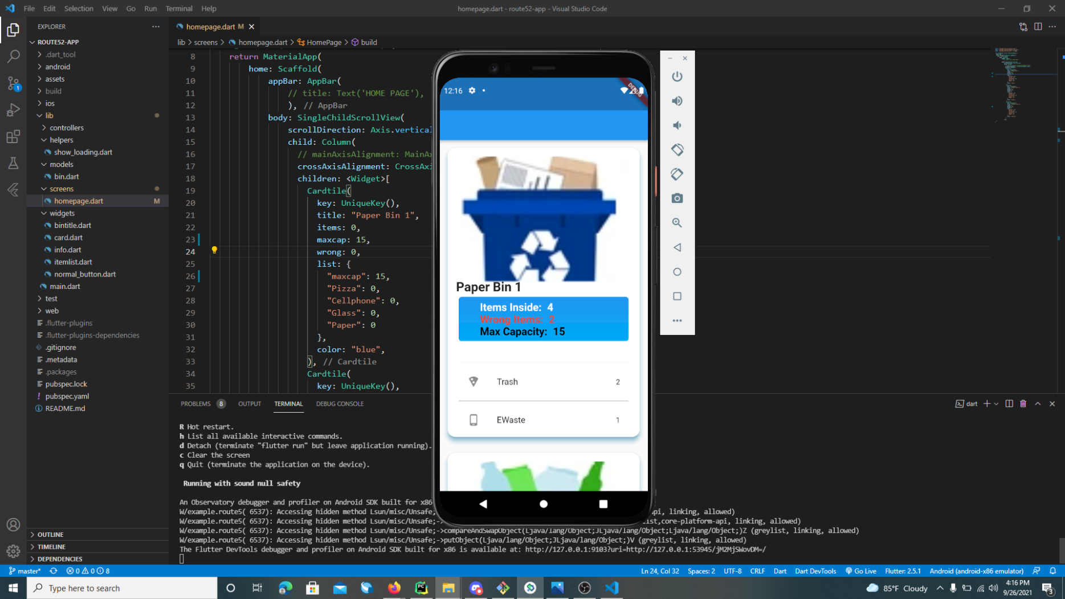Activate the emulator zoom tool
The height and width of the screenshot is (599, 1065).
(677, 223)
